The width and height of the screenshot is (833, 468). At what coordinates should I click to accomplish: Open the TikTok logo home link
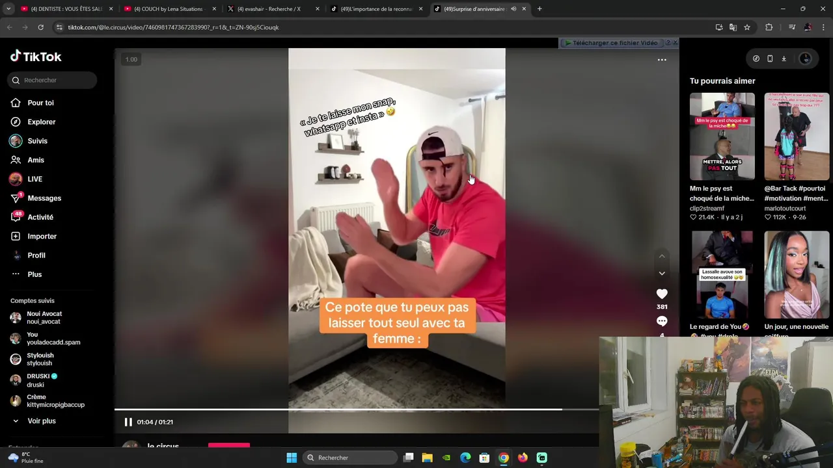36,57
